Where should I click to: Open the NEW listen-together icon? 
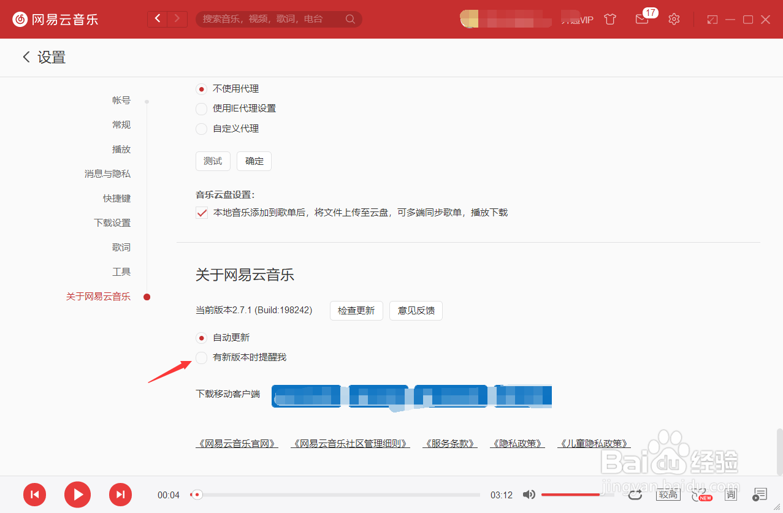click(x=701, y=494)
